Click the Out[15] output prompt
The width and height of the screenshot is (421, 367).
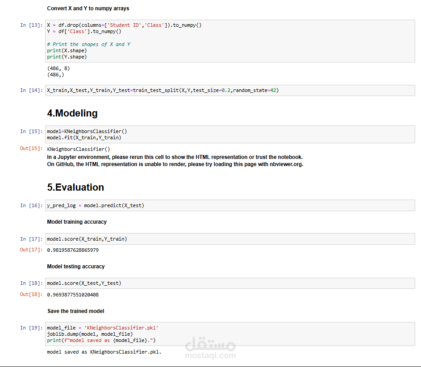31,148
